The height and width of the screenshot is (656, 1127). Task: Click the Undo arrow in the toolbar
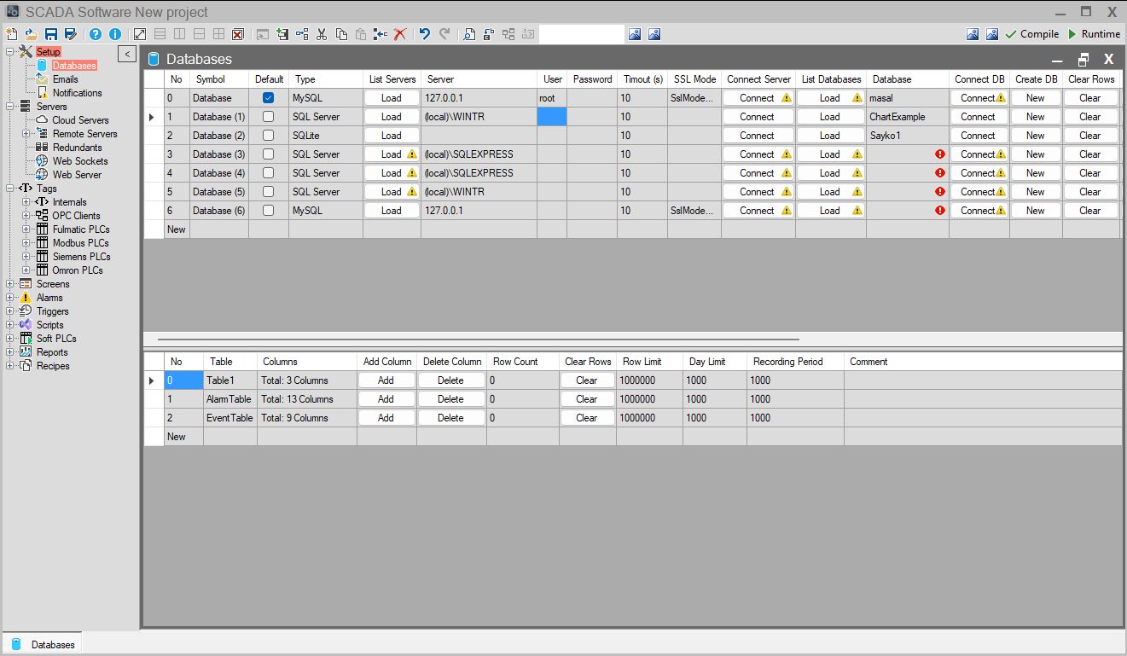(424, 34)
